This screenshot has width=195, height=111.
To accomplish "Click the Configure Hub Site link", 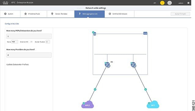I will click(x=12, y=24).
